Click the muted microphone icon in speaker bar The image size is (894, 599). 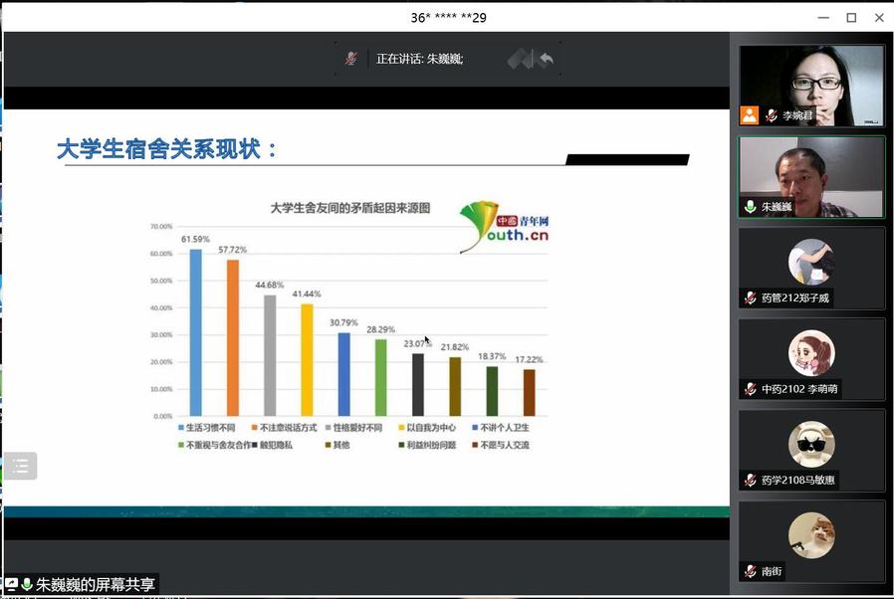click(x=350, y=59)
